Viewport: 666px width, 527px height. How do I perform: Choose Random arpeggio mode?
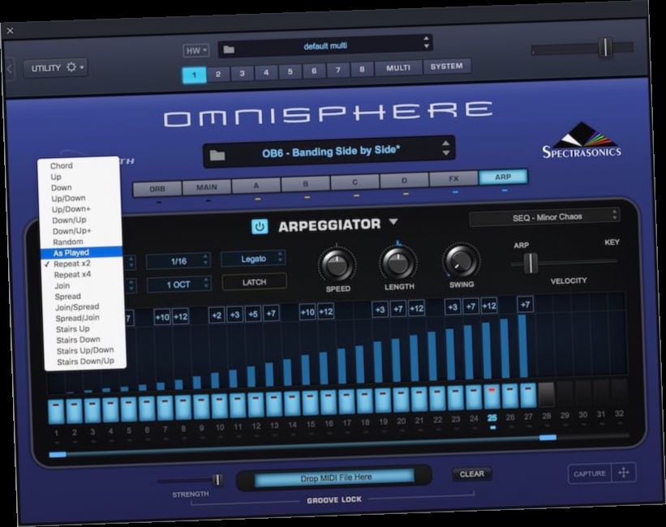tap(68, 242)
